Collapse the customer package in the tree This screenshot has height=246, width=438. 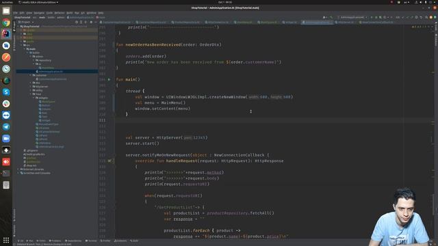tap(31, 75)
